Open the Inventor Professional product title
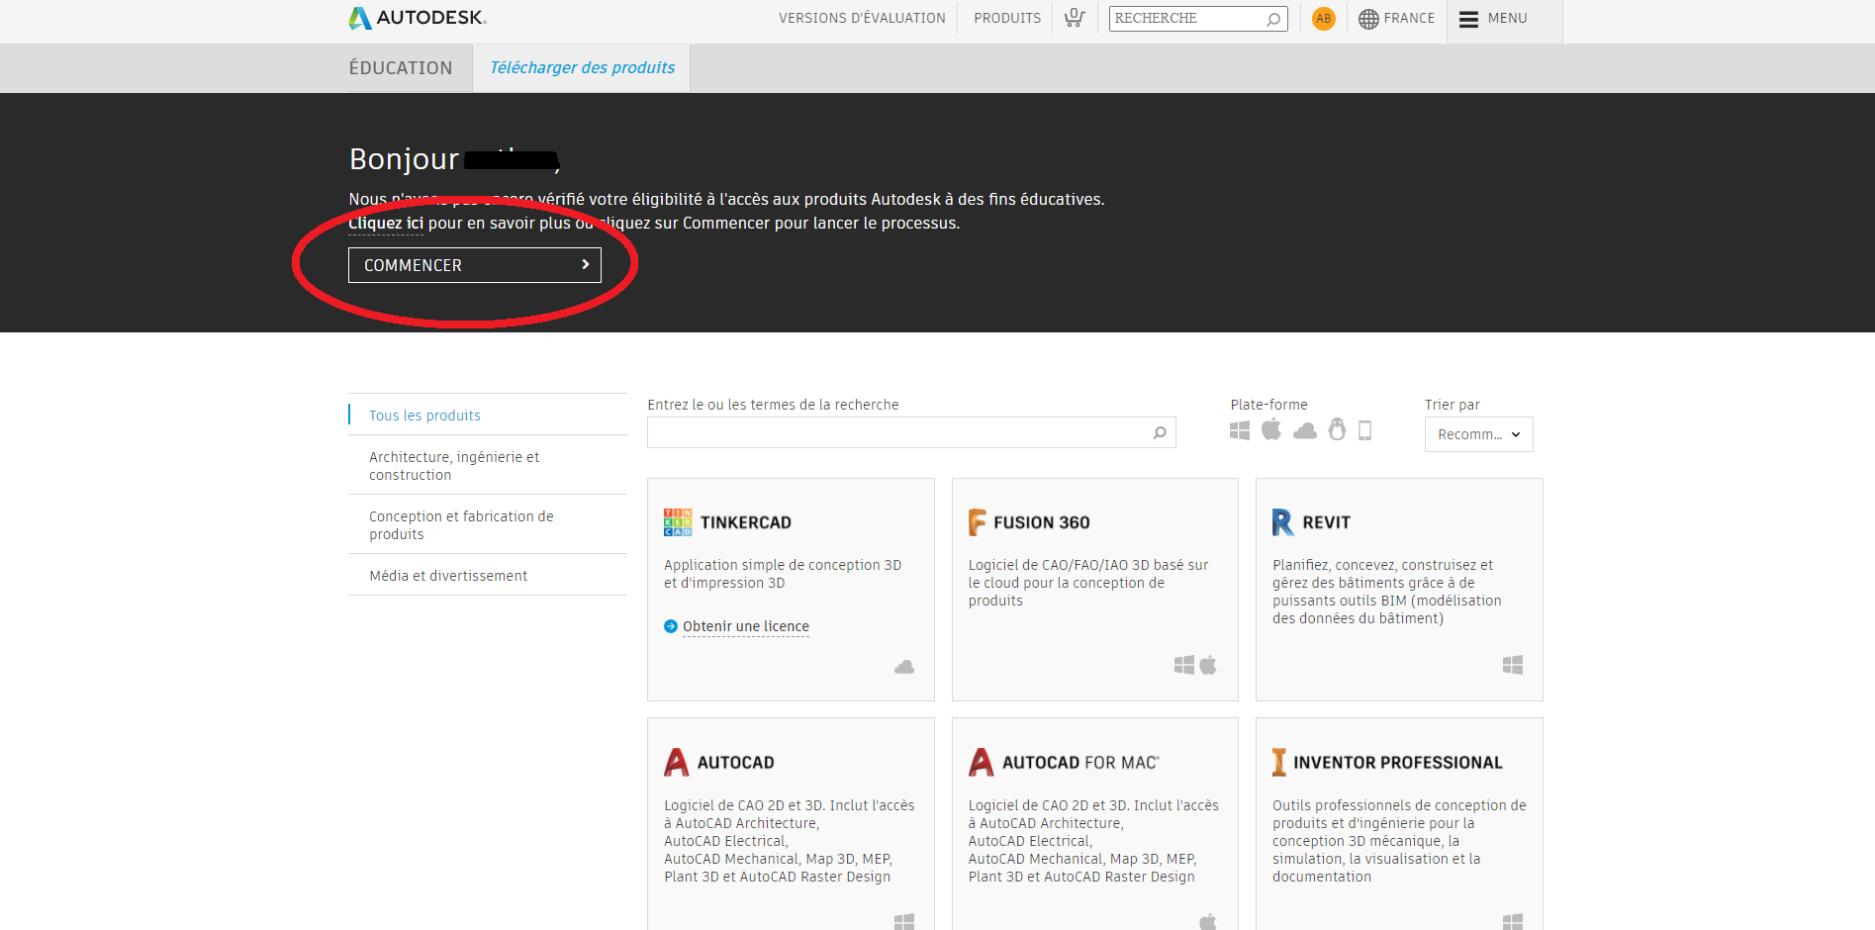 (x=1398, y=763)
